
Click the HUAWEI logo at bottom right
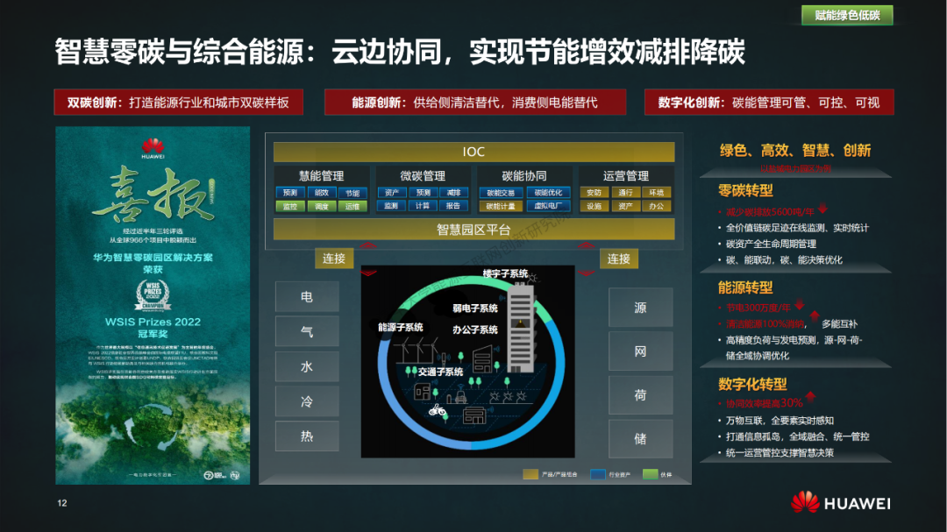[841, 503]
